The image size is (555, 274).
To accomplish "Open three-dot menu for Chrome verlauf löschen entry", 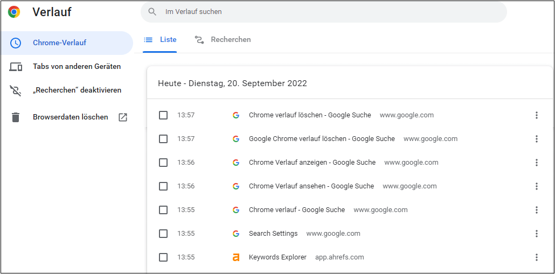I will 537,115.
